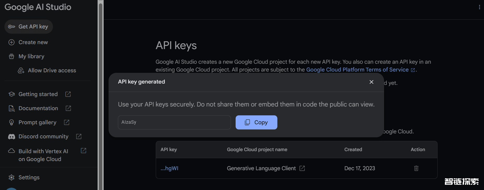Screen dimensions: 484x190
Task: Click the Settings gear icon
Action: tap(11, 177)
